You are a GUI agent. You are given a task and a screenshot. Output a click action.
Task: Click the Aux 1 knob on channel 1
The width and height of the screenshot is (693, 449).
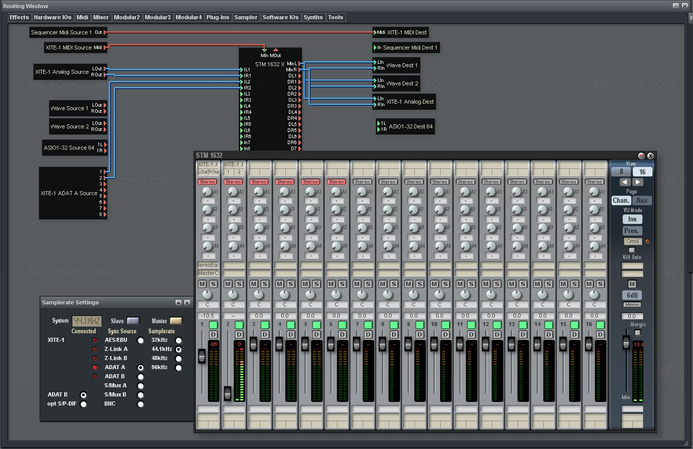[x=206, y=192]
